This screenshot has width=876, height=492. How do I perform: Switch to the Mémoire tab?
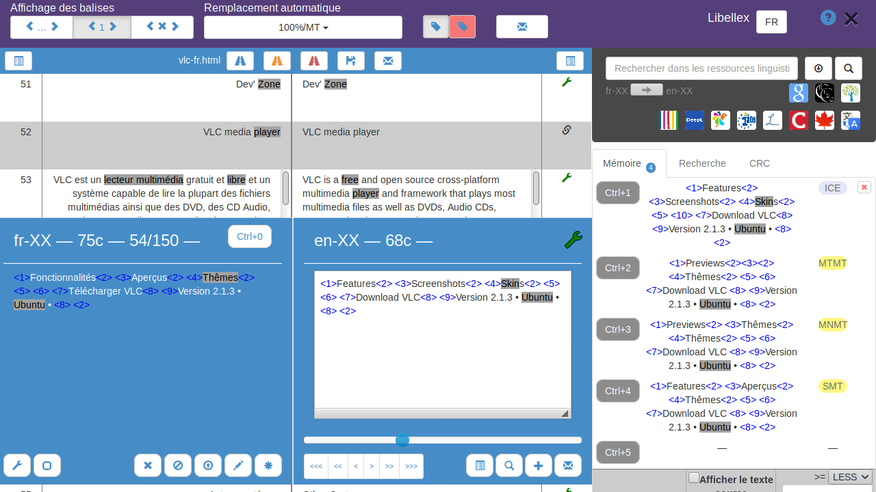coord(629,164)
